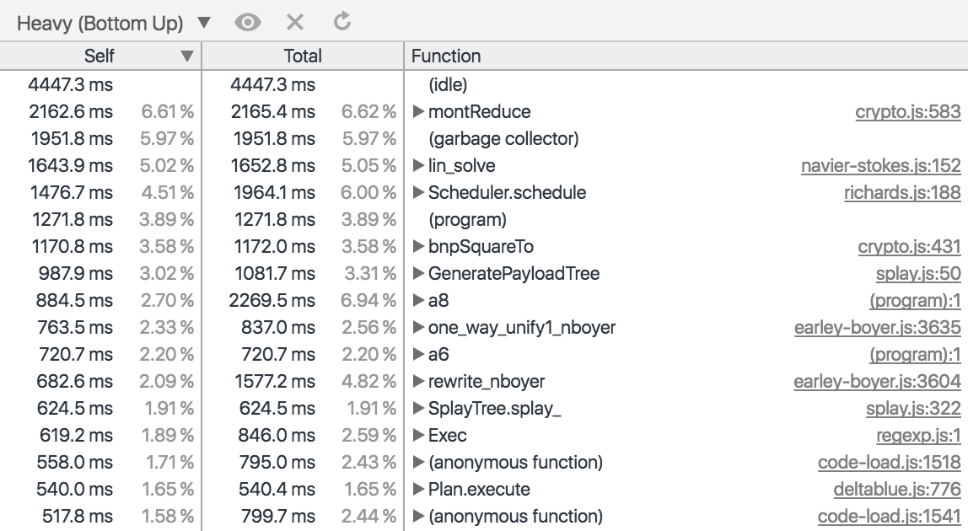This screenshot has height=531, width=968.
Task: Sort by the Self column header
Action: tap(99, 56)
